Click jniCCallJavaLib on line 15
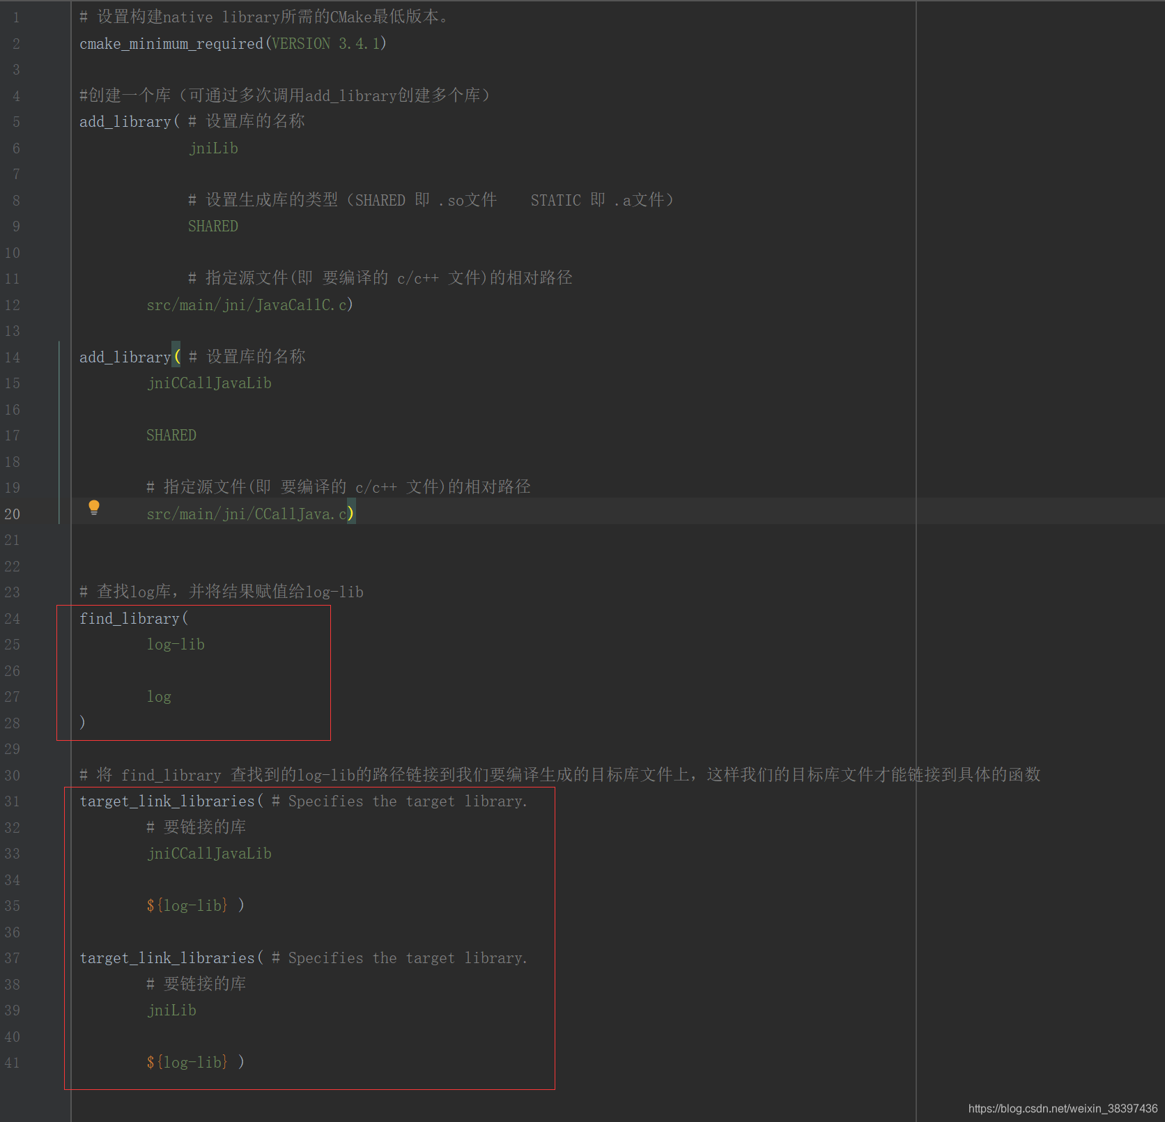The height and width of the screenshot is (1122, 1165). (x=209, y=383)
